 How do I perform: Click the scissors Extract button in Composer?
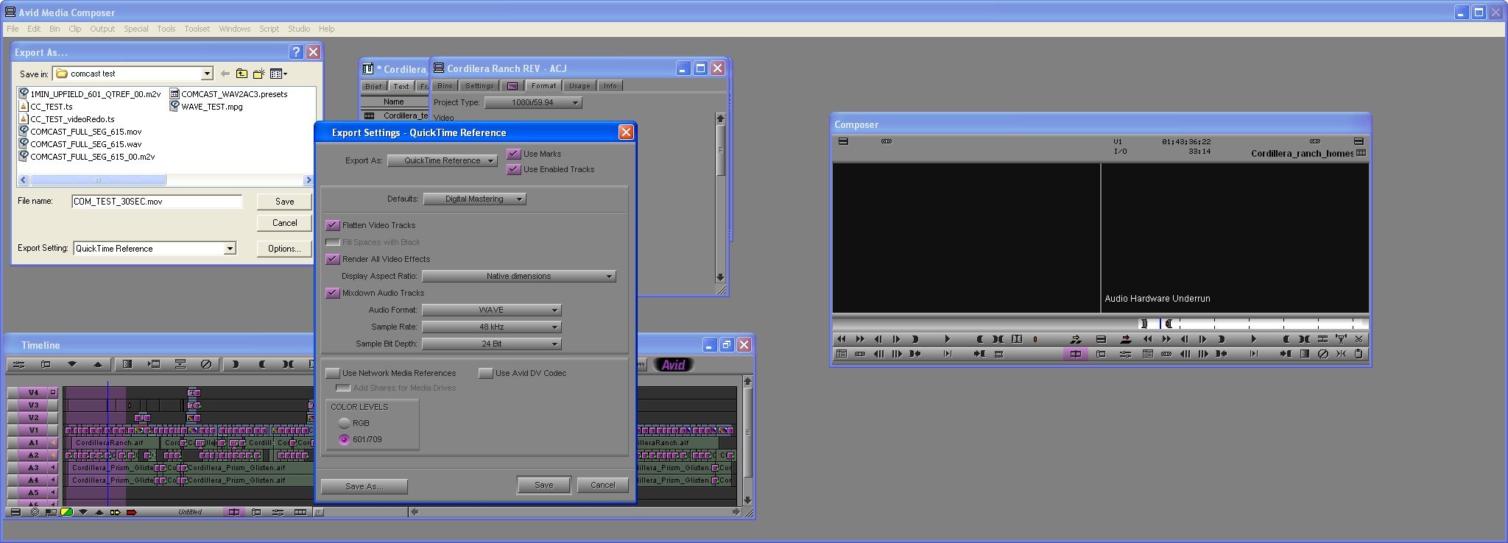tap(1359, 339)
